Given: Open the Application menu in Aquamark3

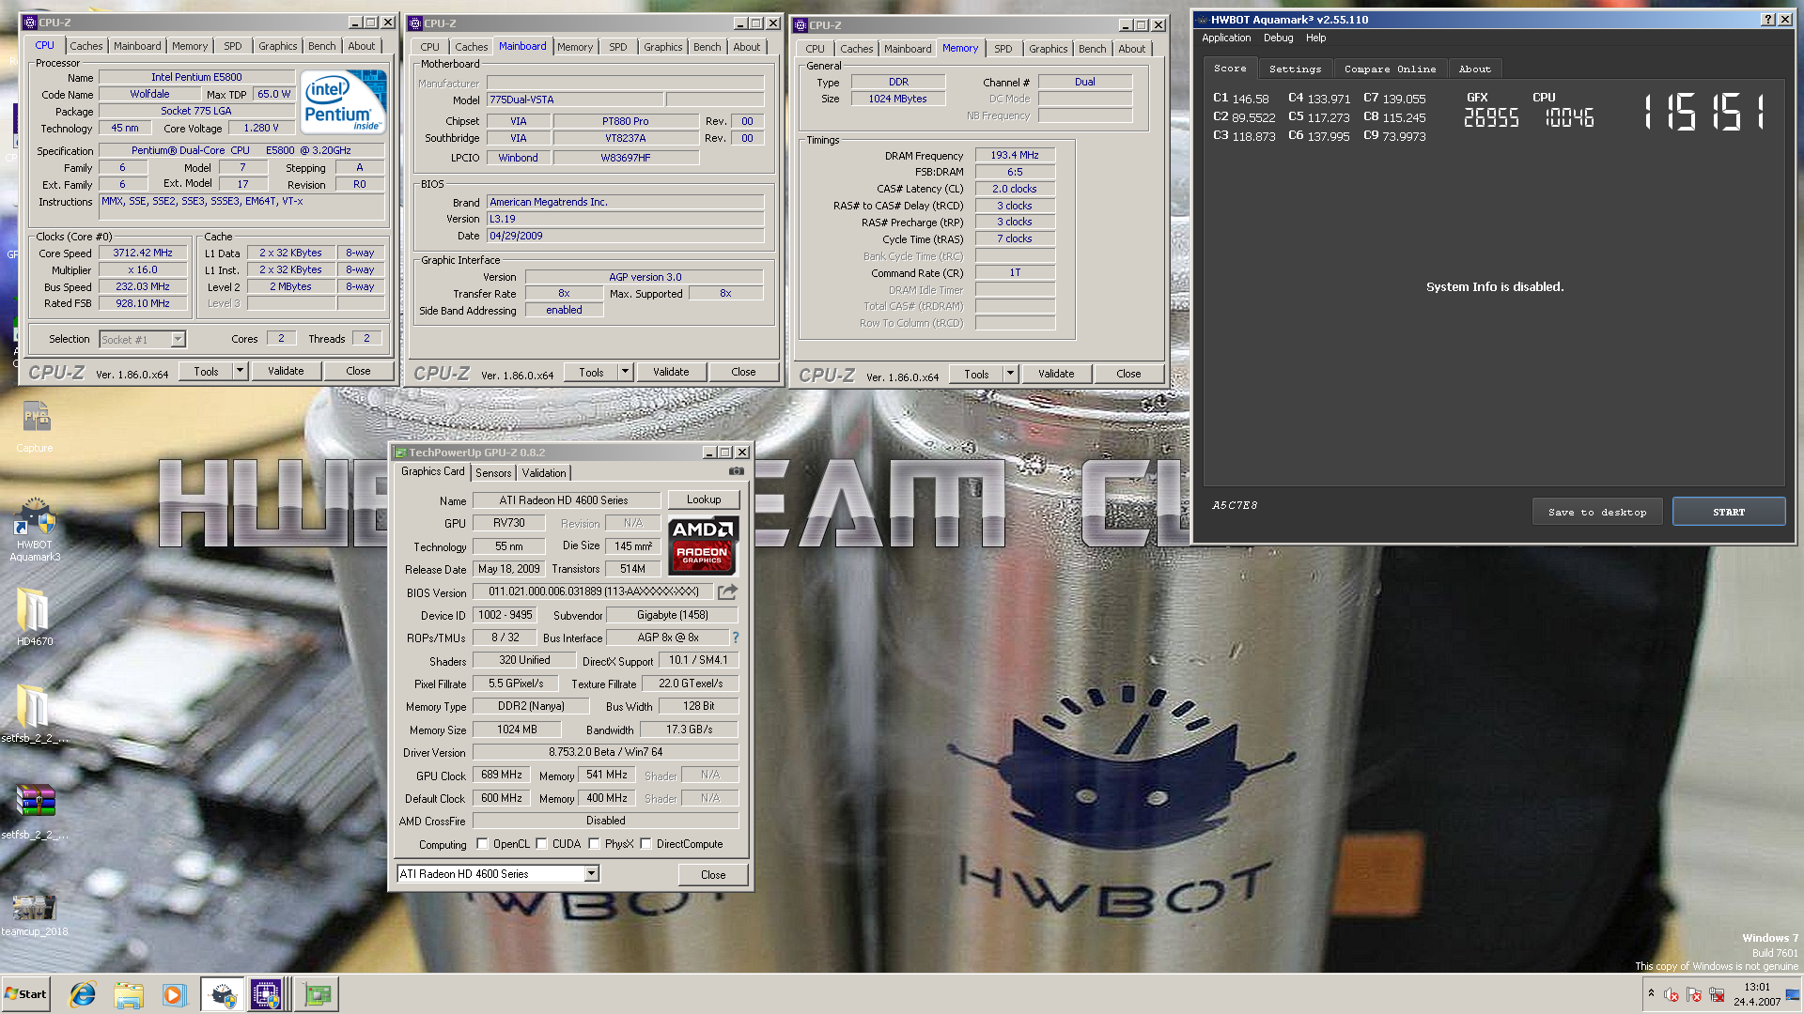Looking at the screenshot, I should tap(1226, 38).
